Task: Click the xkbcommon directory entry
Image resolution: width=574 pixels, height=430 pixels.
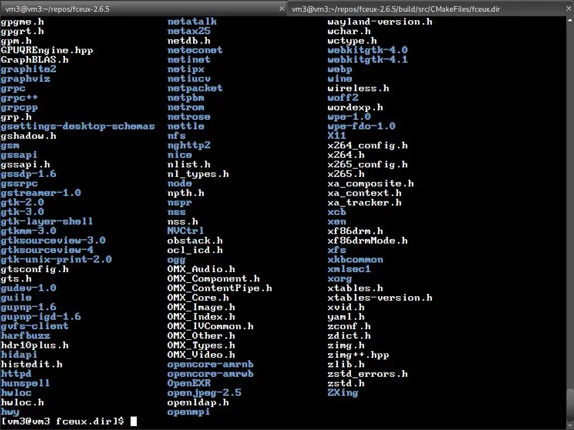Action: tap(355, 259)
